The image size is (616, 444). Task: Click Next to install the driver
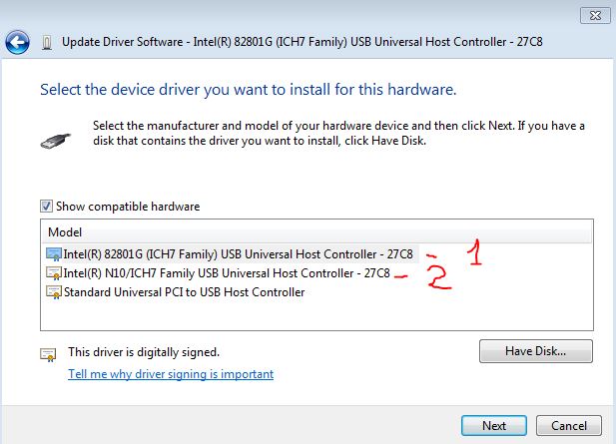tap(494, 426)
